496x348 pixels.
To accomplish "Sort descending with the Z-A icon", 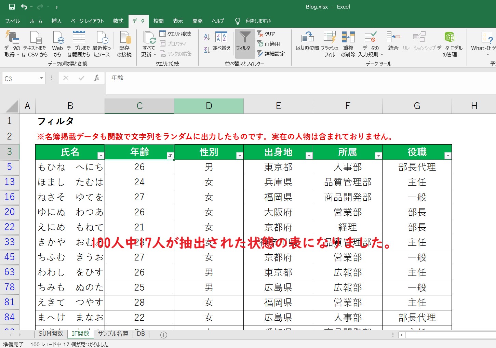I will (207, 50).
